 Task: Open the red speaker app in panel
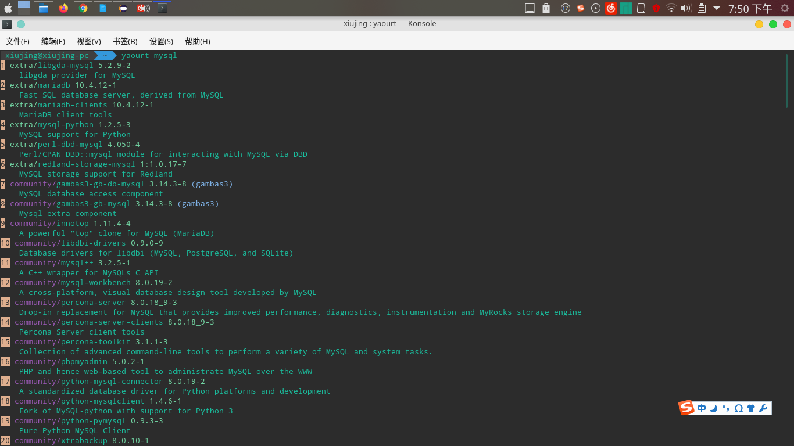143,8
